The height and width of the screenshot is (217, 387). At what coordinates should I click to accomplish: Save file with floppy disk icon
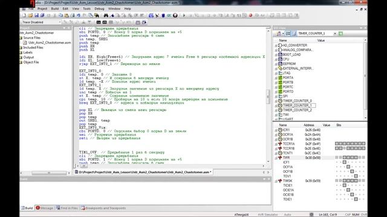point(36,16)
